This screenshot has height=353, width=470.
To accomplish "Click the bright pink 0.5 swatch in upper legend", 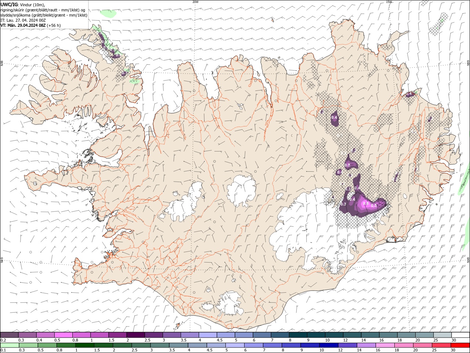I will [x=63, y=335].
